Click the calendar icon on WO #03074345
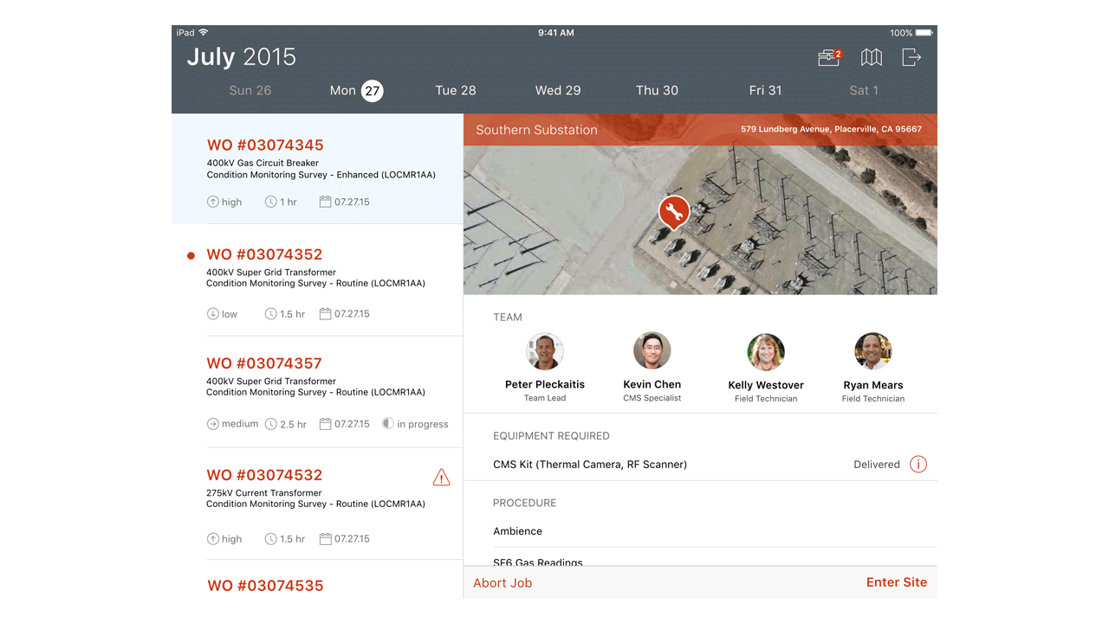1109x623 pixels. coord(325,202)
